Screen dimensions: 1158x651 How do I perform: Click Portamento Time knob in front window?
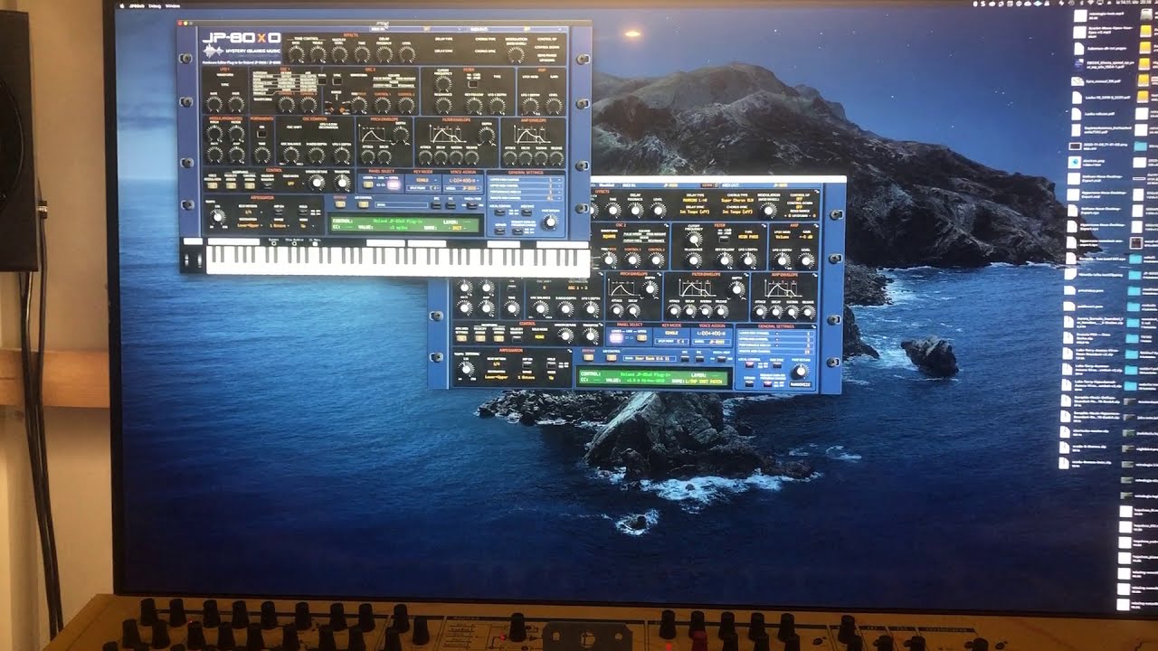pos(261,155)
